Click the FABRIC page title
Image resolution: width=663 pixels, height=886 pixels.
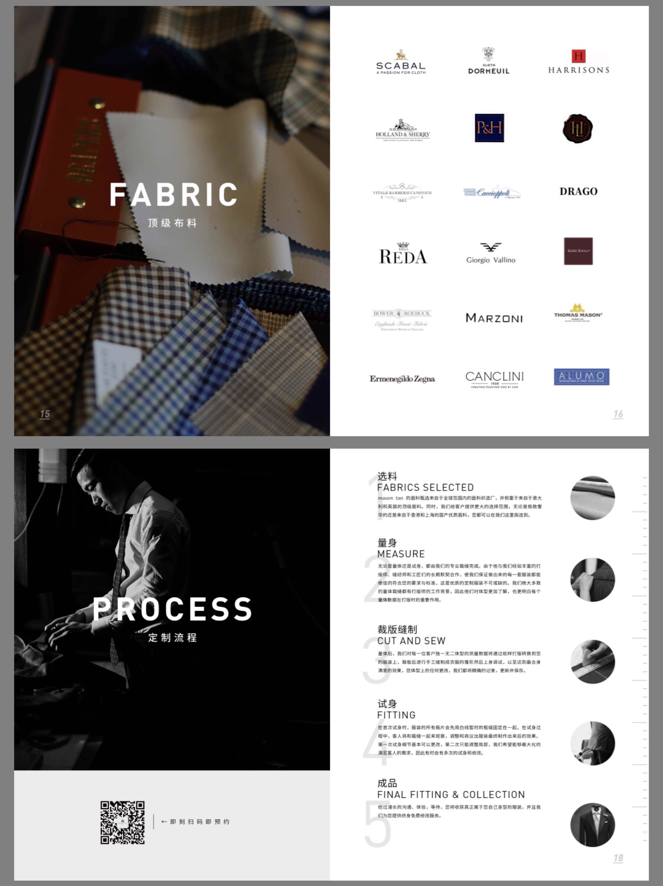coord(174,195)
